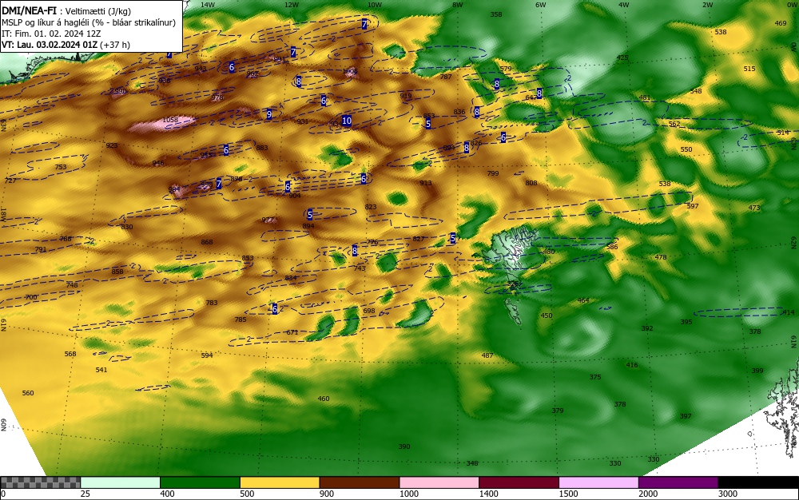The image size is (799, 500).
Task: Click the map value 487
Action: (487, 355)
